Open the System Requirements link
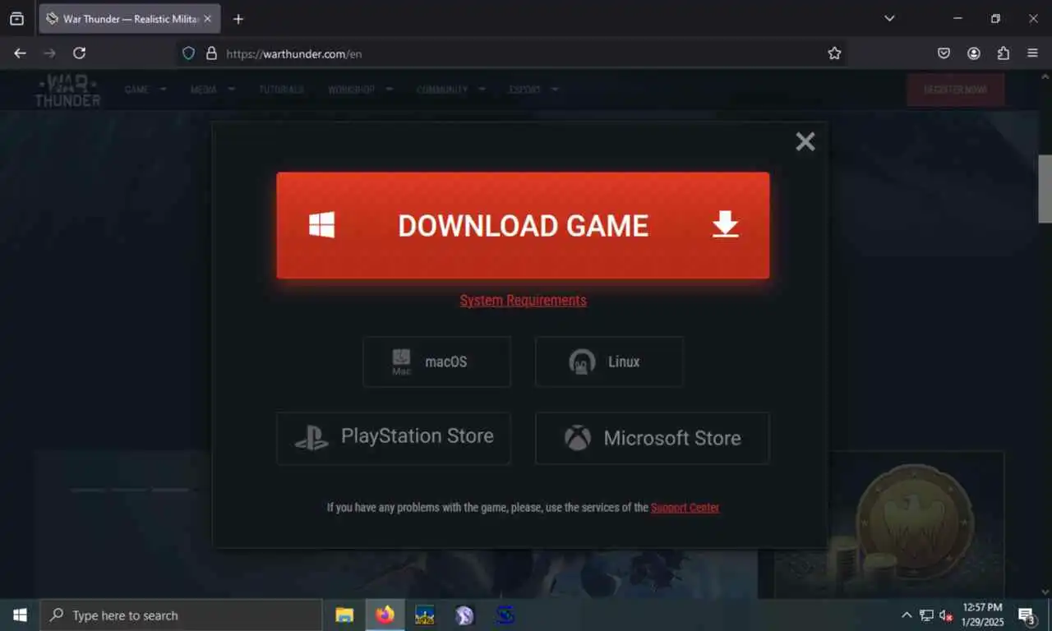 point(524,300)
